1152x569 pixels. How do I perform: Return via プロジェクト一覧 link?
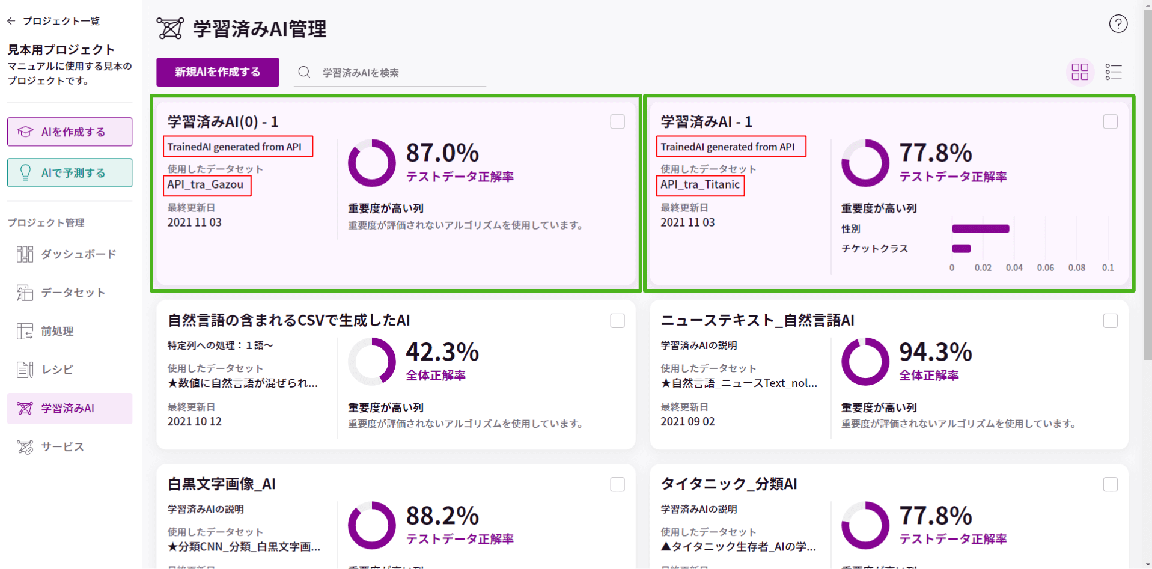coord(61,21)
